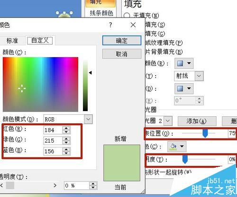Select the 或纹理填充(P) option

tap(164, 43)
